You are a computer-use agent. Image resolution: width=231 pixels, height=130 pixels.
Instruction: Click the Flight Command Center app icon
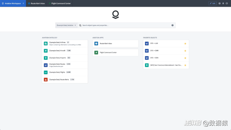click(x=96, y=53)
